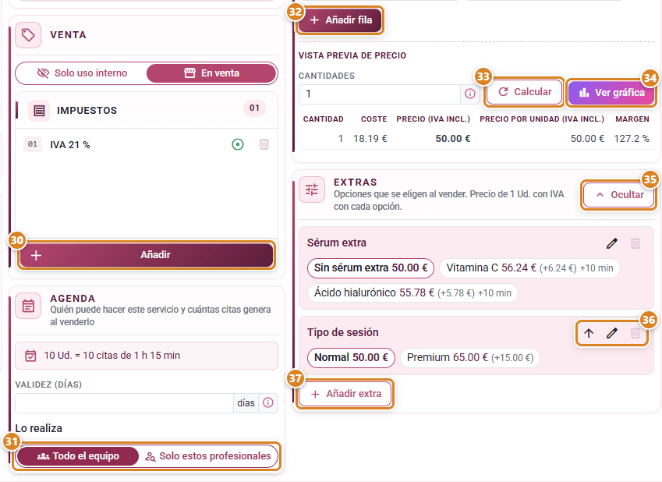
Task: Delete the Tipo de sesión group
Action: tap(635, 333)
